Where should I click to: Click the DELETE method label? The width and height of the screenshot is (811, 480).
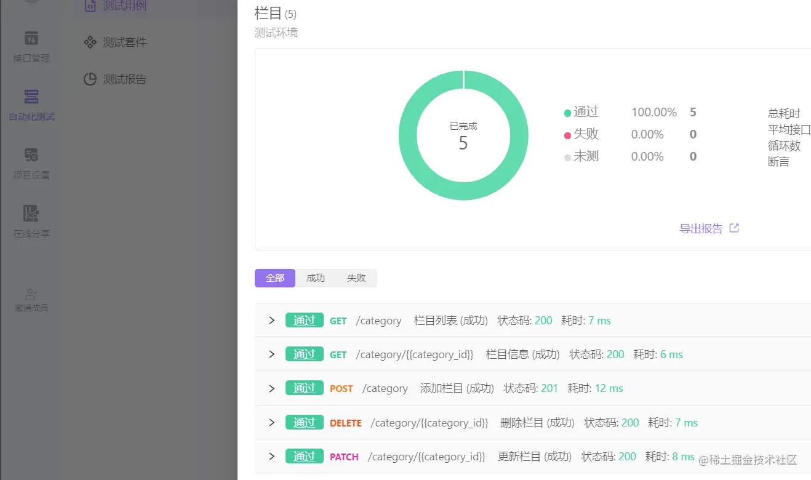346,423
